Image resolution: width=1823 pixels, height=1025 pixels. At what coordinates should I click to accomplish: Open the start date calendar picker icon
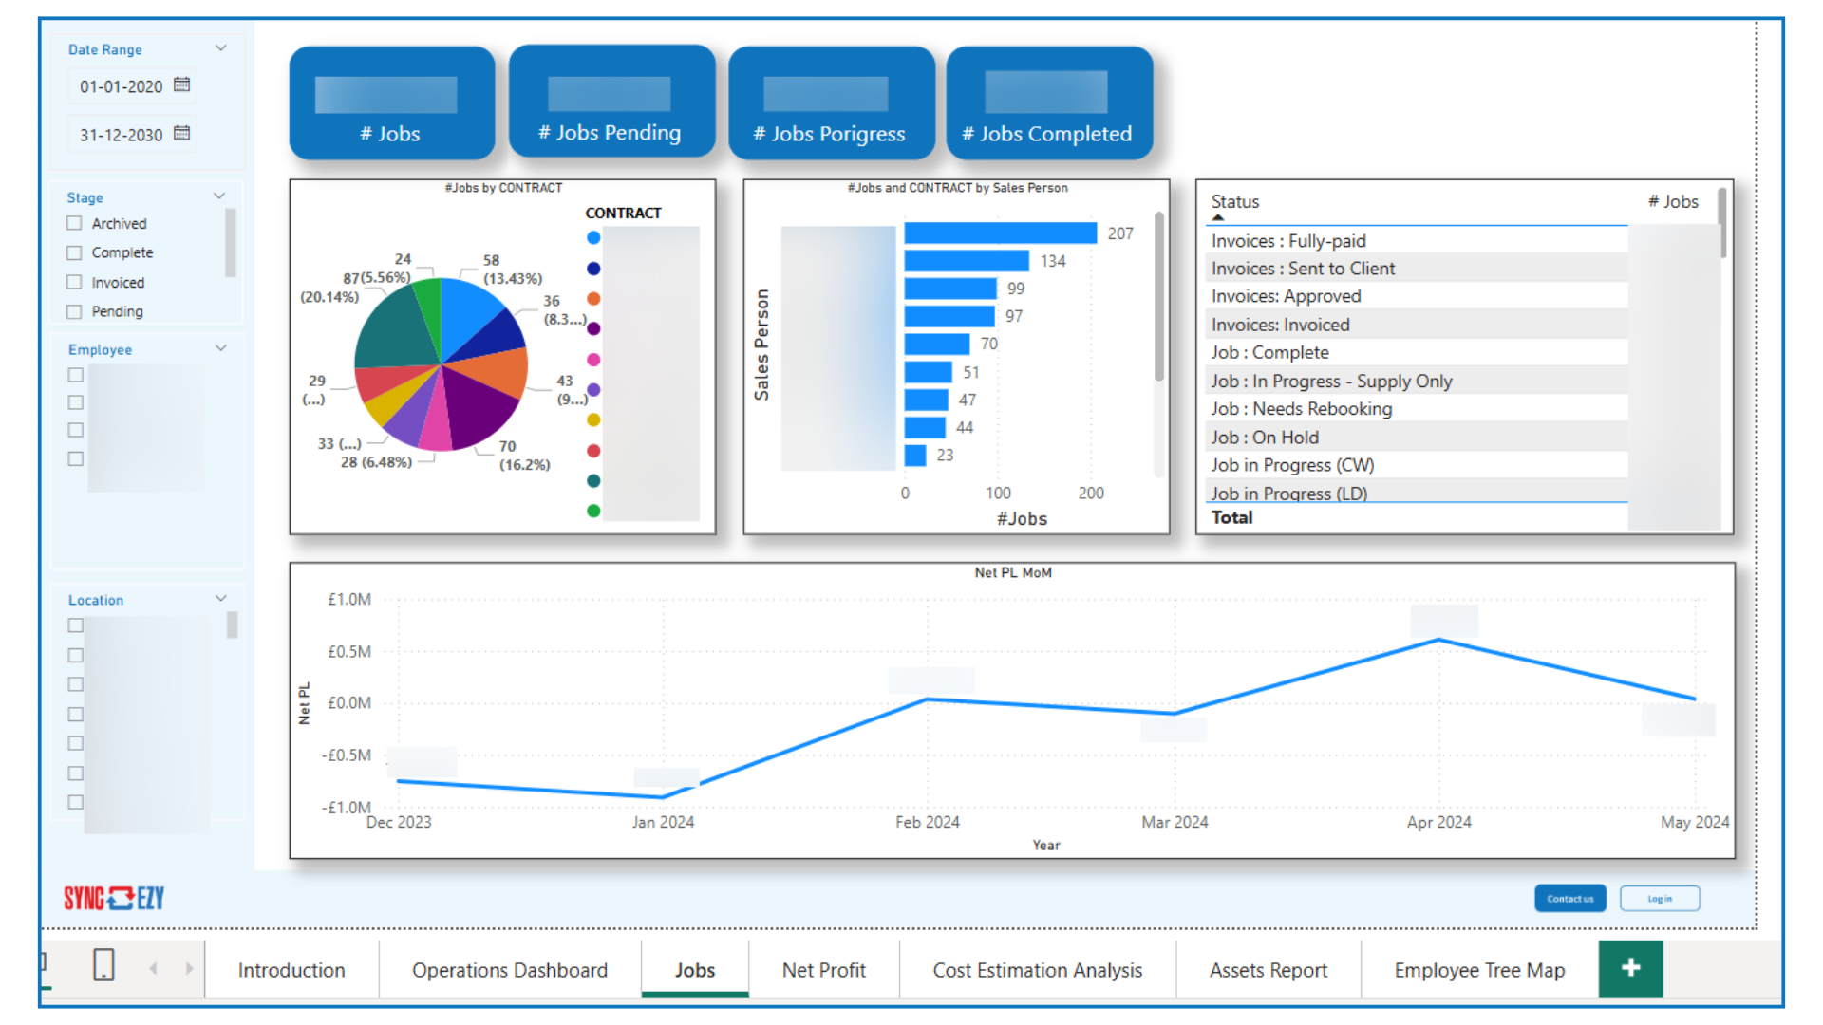tap(182, 85)
